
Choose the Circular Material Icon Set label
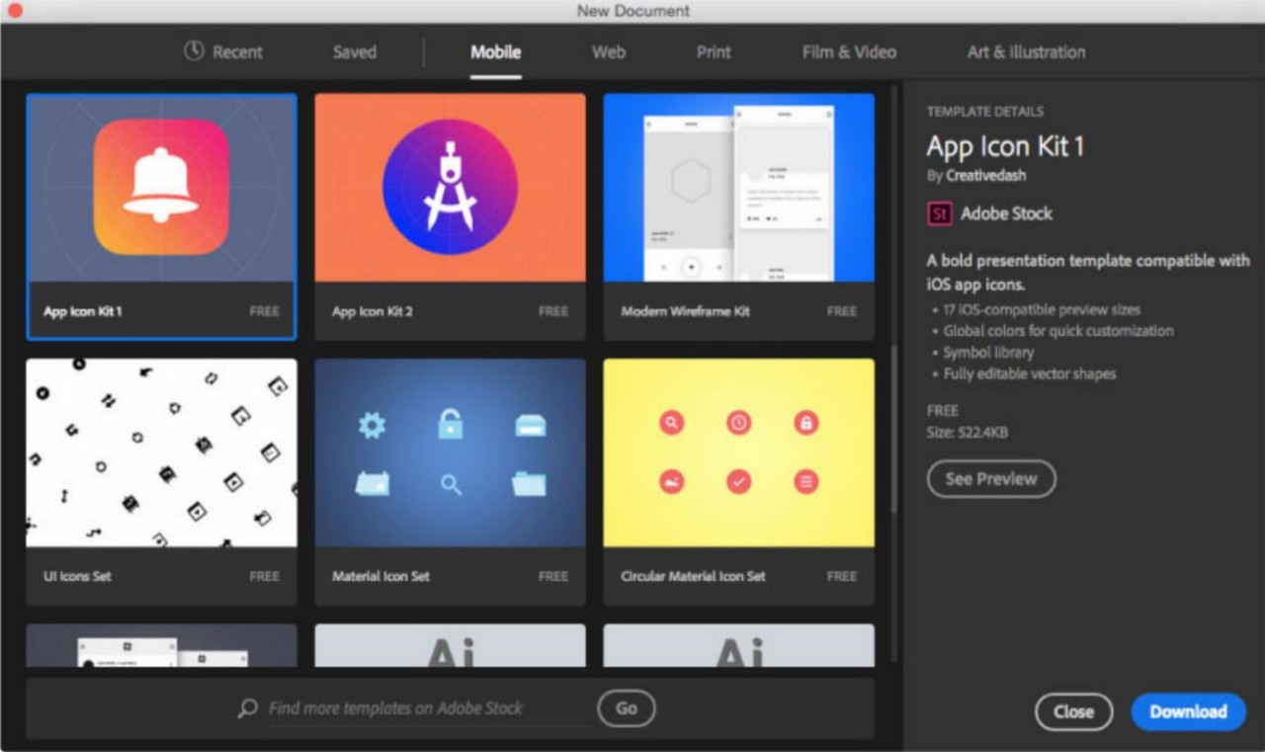[693, 576]
